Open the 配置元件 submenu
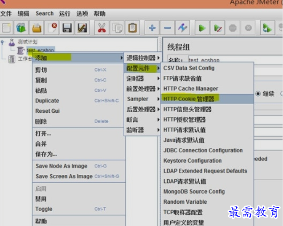Image resolution: width=283 pixels, height=226 pixels. tap(143, 68)
